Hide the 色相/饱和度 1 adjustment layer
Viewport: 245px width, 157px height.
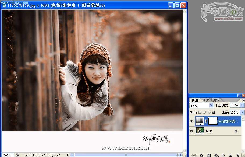click(x=192, y=121)
